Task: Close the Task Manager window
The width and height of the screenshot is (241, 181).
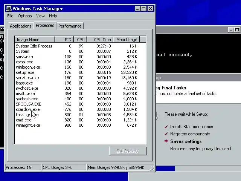Action: [151, 8]
